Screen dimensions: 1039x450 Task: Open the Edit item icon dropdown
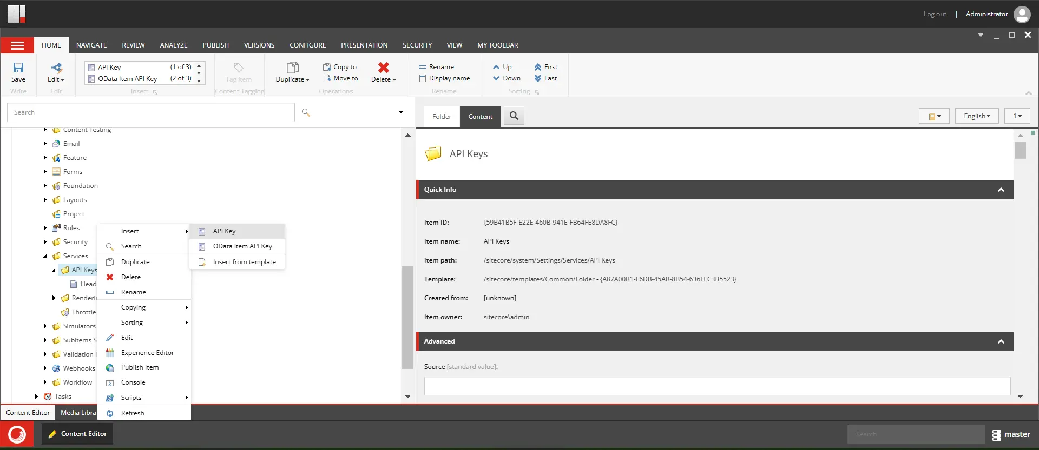point(56,72)
